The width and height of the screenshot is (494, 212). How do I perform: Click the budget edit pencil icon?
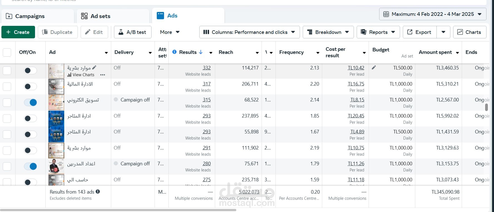374,68
